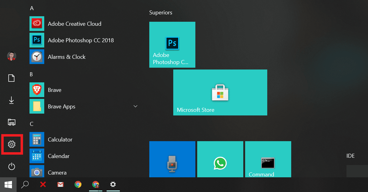
Task: Open the Documents shortcut in the sidebar
Action: 11,78
